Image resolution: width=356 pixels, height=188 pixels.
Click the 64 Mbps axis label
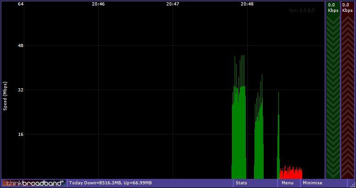[x=21, y=4]
